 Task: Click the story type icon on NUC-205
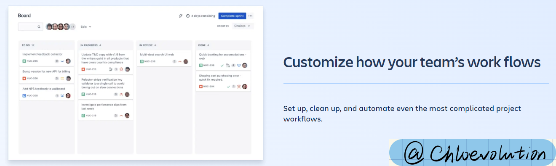[24, 61]
